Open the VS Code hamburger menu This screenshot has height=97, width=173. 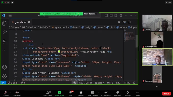10,15
